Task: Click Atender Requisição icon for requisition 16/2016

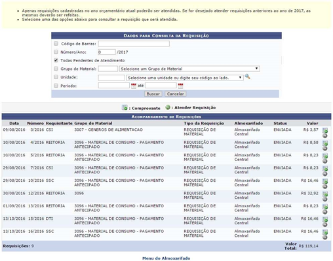Action: pos(325,237)
